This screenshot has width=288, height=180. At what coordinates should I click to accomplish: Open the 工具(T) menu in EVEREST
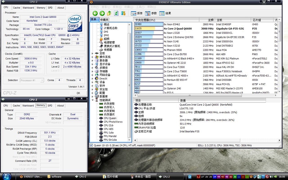pos(140,7)
